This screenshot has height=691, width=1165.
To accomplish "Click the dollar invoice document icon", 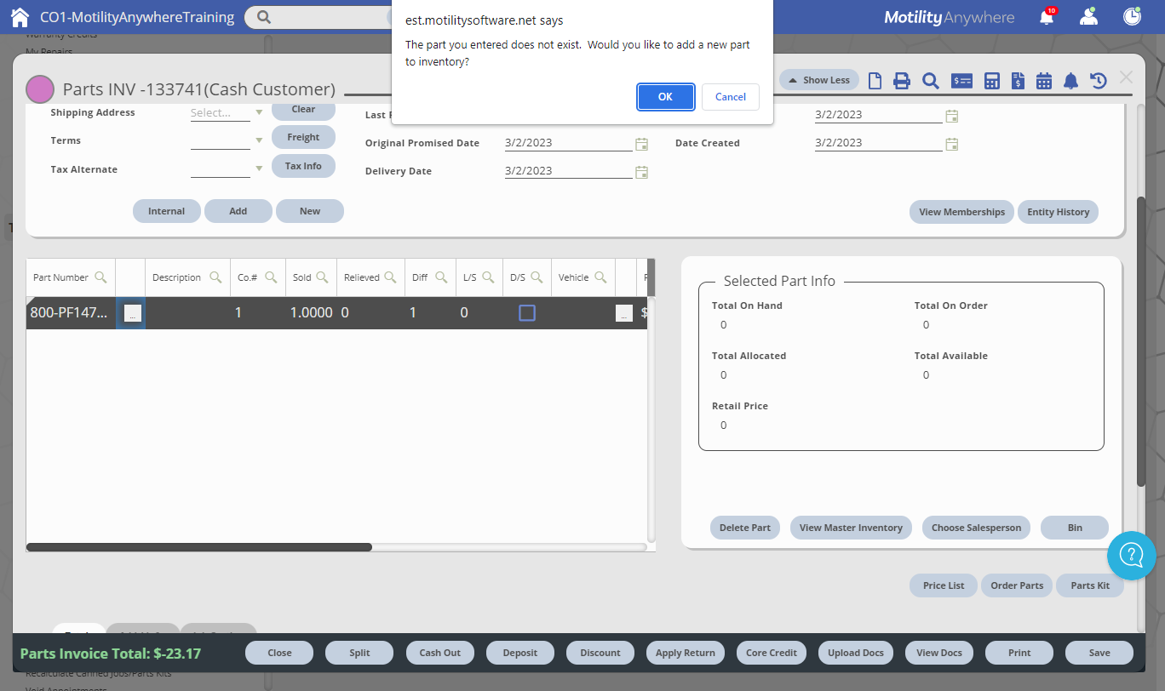I will click(1018, 81).
